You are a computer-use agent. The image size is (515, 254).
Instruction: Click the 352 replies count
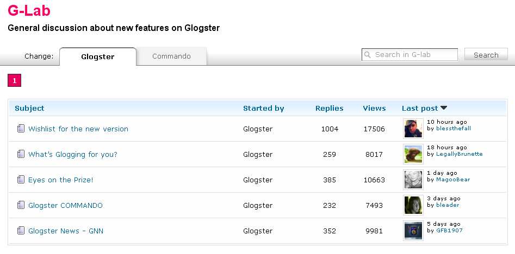click(330, 231)
